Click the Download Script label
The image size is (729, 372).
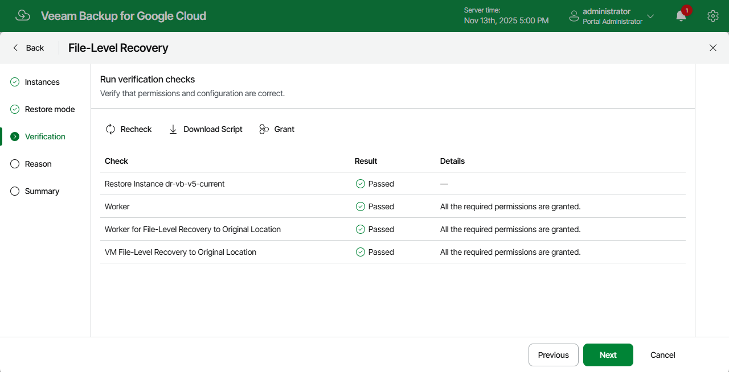[x=213, y=129]
